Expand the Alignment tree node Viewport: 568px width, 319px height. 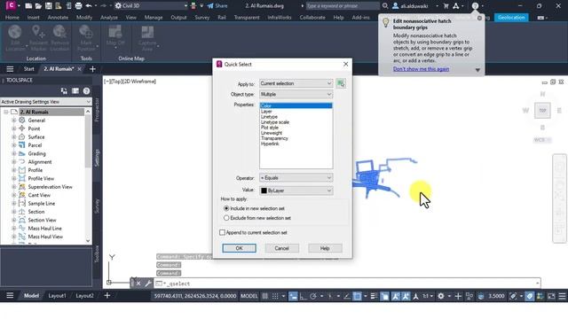[14, 162]
